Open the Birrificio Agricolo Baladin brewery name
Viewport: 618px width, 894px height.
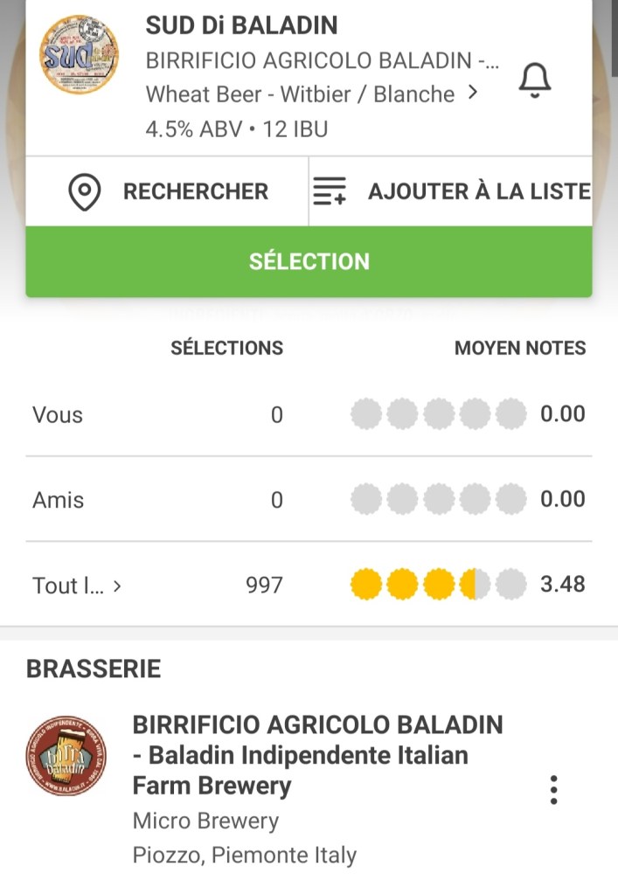tap(317, 755)
